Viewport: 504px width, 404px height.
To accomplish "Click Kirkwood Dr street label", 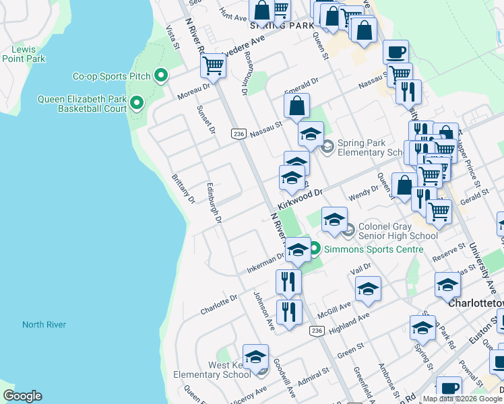I will coord(300,199).
